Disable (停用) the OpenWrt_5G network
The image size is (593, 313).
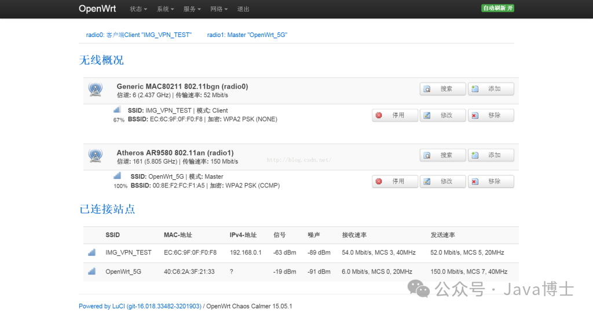pyautogui.click(x=394, y=181)
